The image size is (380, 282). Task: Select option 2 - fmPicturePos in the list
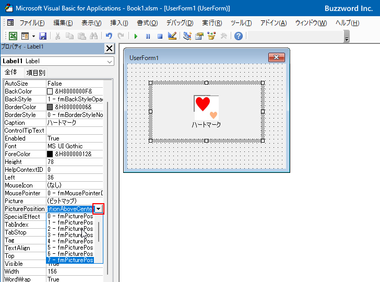click(70, 229)
